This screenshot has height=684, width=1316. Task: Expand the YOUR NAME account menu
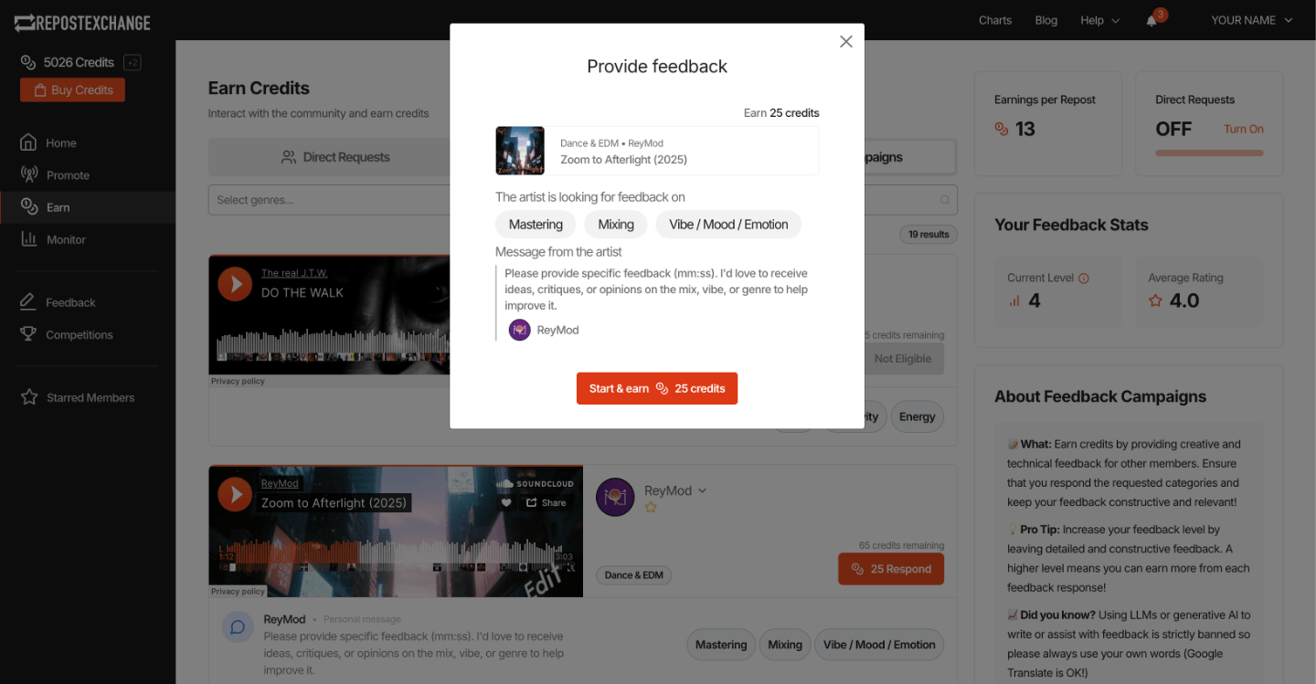pyautogui.click(x=1251, y=21)
